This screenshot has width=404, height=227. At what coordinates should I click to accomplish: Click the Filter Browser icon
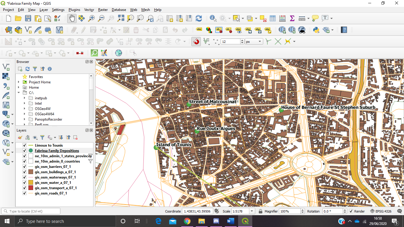[x=35, y=69]
